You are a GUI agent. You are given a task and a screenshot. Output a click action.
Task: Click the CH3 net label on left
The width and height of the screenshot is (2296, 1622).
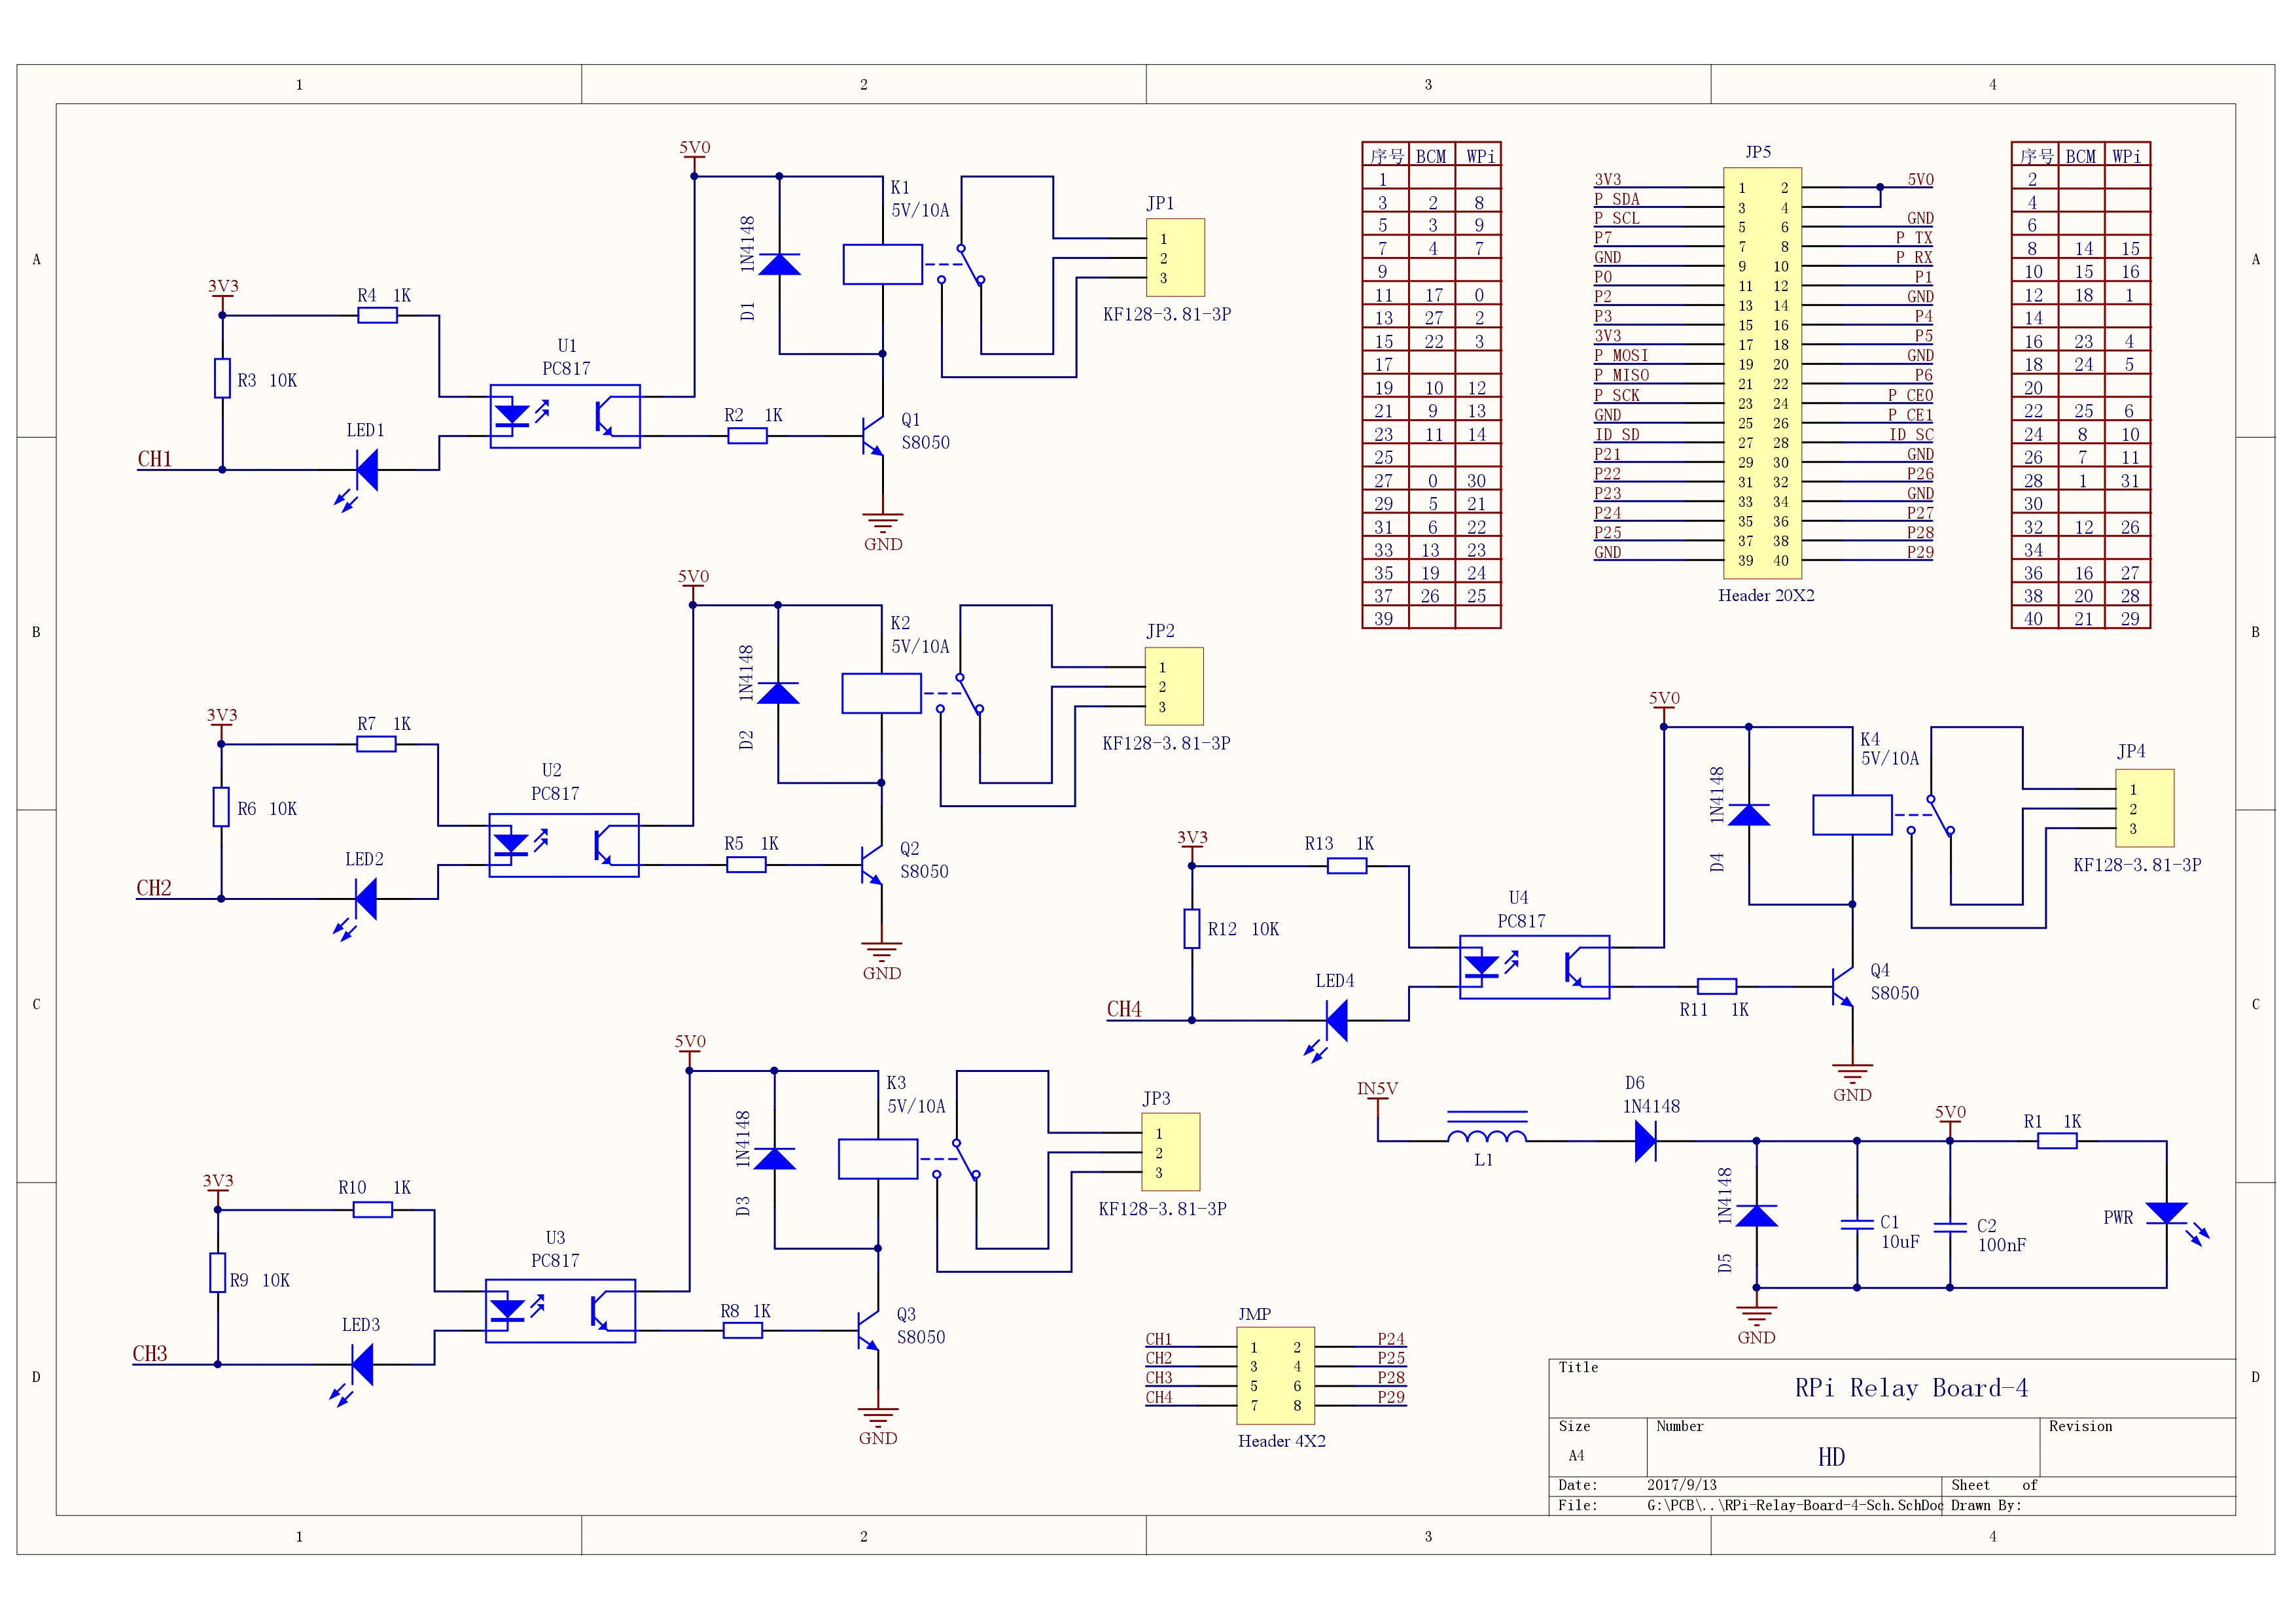coord(150,1353)
